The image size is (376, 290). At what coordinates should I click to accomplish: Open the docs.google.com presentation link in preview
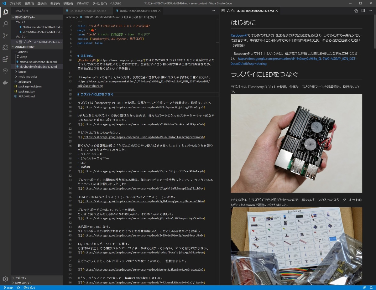[294, 61]
